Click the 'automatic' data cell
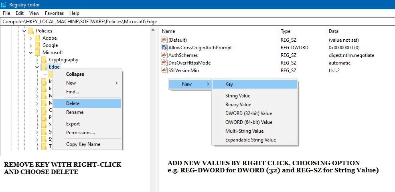This screenshot has width=395, height=192. 339,63
